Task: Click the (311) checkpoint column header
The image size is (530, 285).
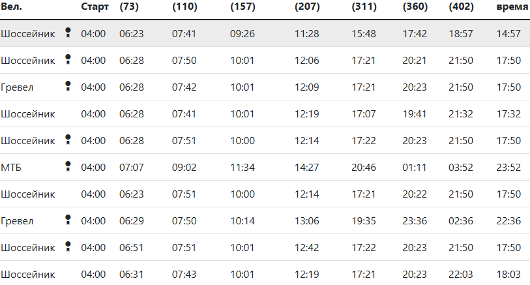Action: pos(364,7)
